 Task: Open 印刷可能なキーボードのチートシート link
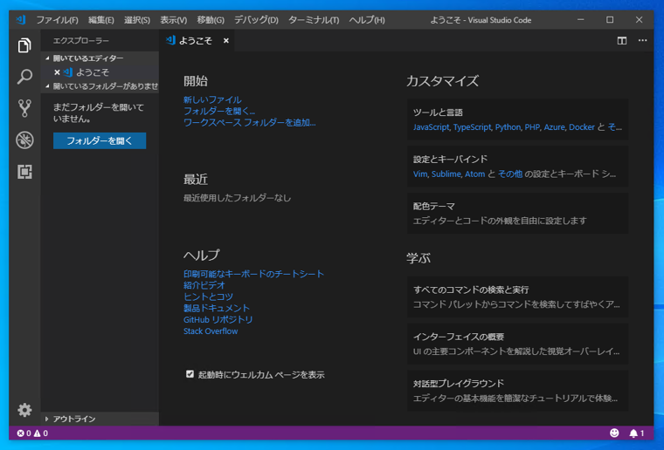[x=253, y=274]
